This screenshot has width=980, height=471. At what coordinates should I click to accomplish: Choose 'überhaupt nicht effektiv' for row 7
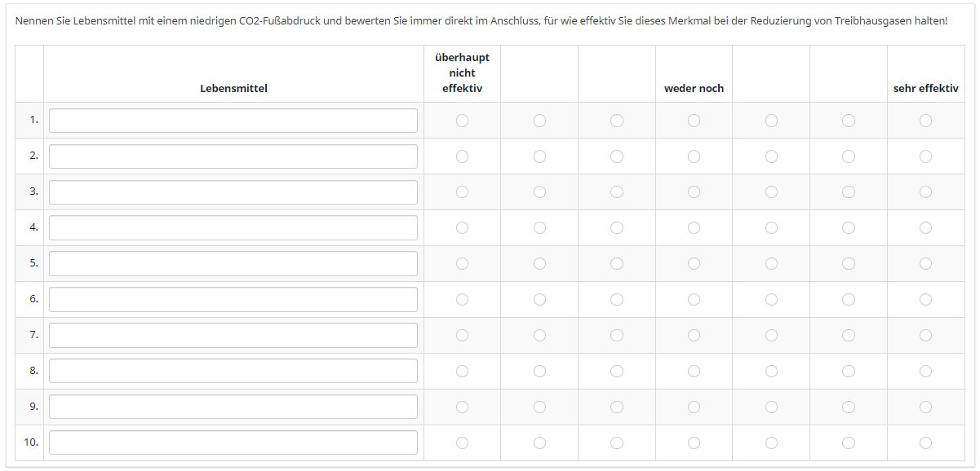tap(462, 336)
